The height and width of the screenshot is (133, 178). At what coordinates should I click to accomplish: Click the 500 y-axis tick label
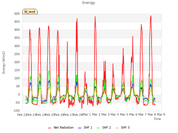point(17,14)
